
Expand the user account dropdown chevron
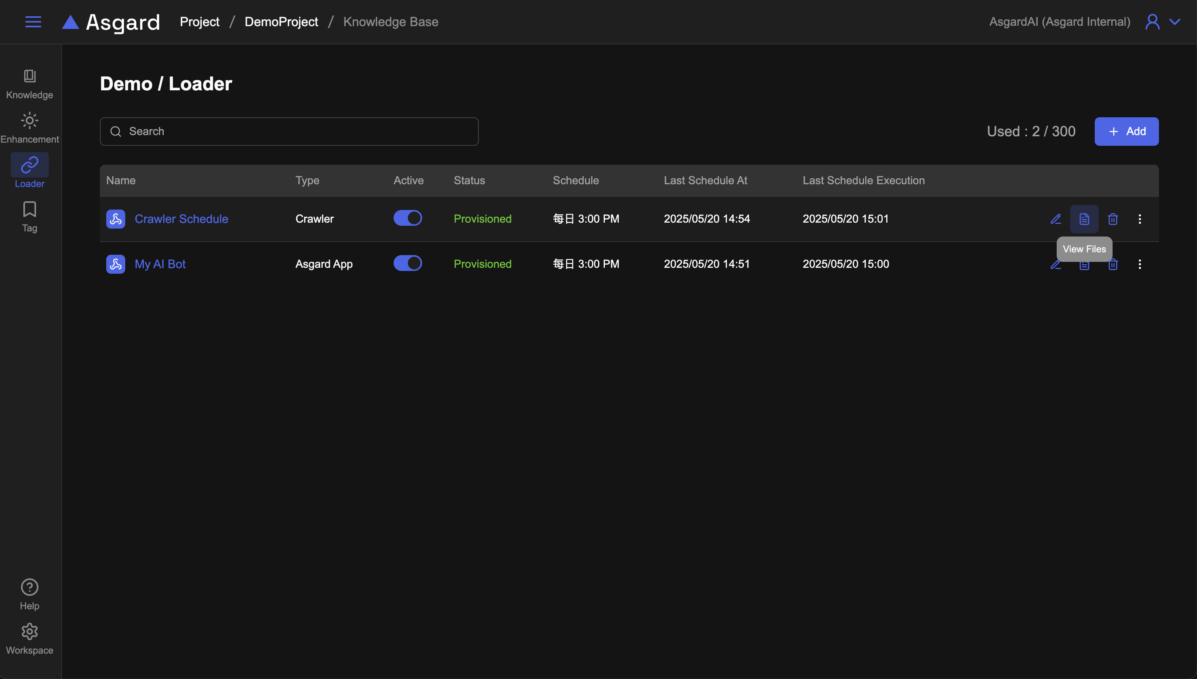pos(1175,22)
